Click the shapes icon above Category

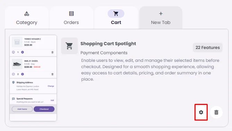(x=27, y=14)
